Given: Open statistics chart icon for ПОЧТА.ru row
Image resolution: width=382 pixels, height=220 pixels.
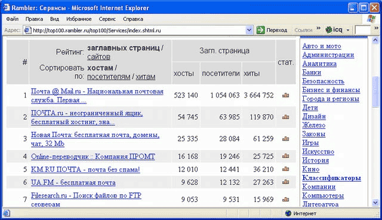Looking at the screenshot, I should tap(285, 117).
